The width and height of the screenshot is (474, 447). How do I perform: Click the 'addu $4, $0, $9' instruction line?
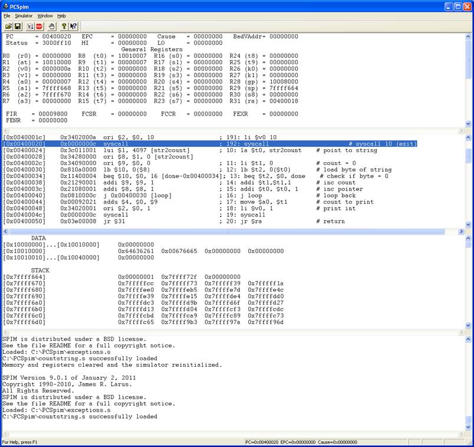point(188,202)
